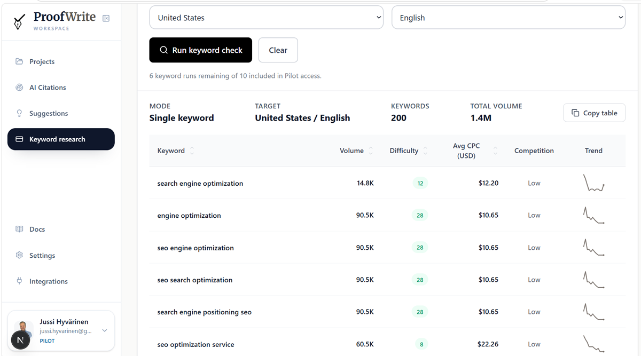Click the ProofWrite Workspace title
The width and height of the screenshot is (641, 356).
click(x=65, y=21)
